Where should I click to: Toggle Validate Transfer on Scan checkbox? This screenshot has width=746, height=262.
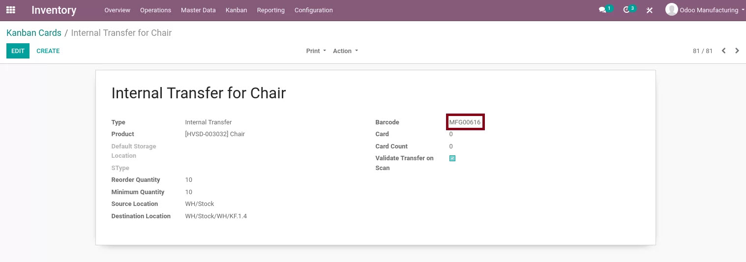[x=452, y=158]
